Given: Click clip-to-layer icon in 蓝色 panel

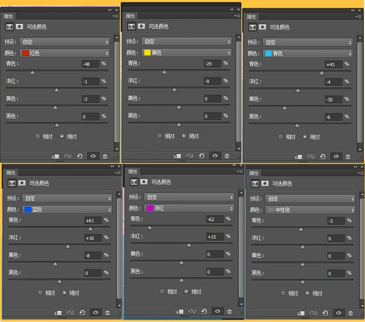Looking at the screenshot, I should click(x=58, y=313).
